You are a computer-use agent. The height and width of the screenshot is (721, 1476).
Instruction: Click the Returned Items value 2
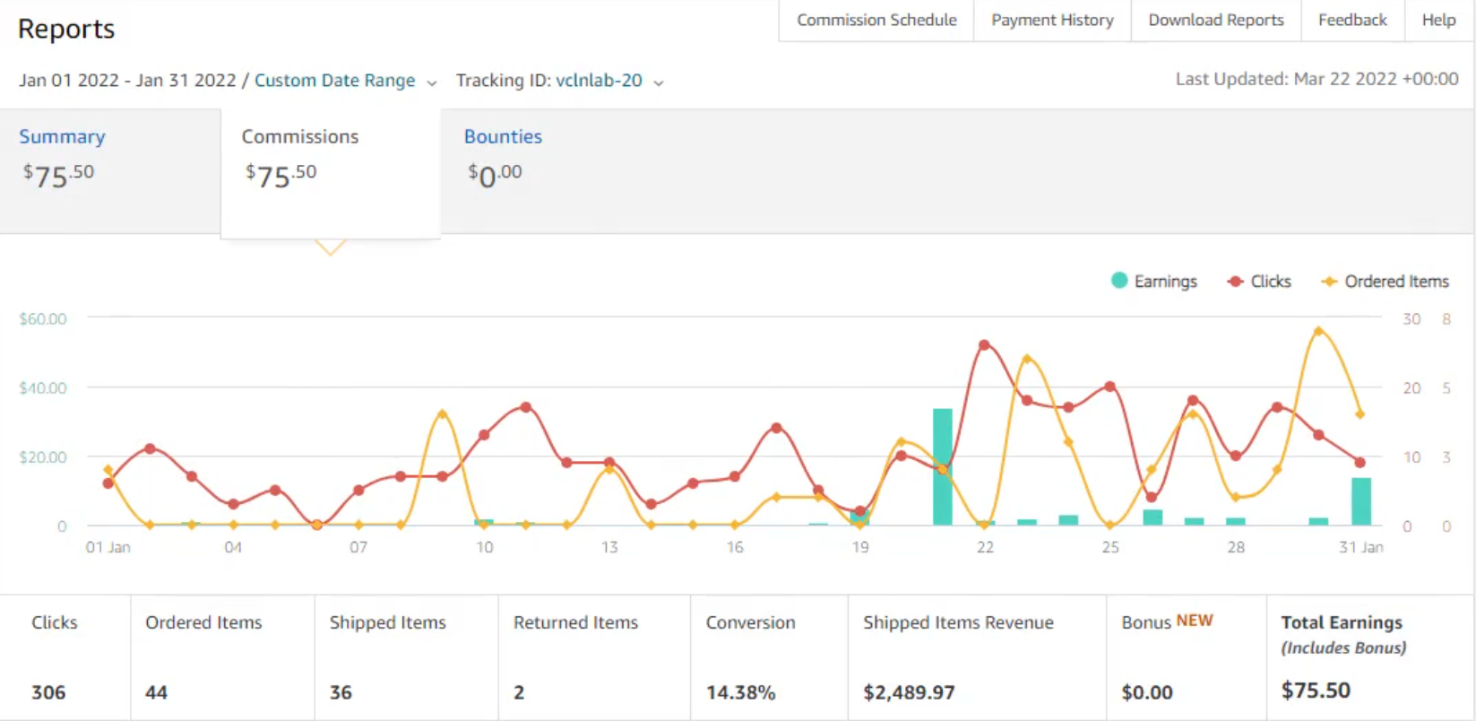pos(519,692)
